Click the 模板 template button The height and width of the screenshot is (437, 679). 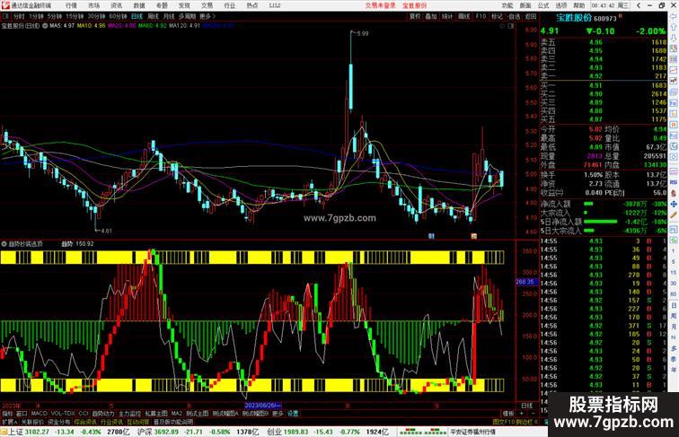click(507, 414)
